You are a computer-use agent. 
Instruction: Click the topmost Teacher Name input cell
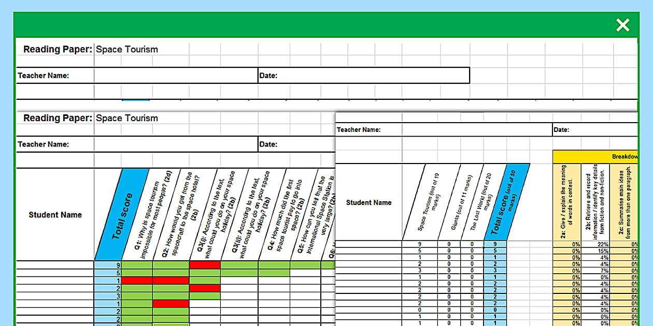(x=175, y=76)
